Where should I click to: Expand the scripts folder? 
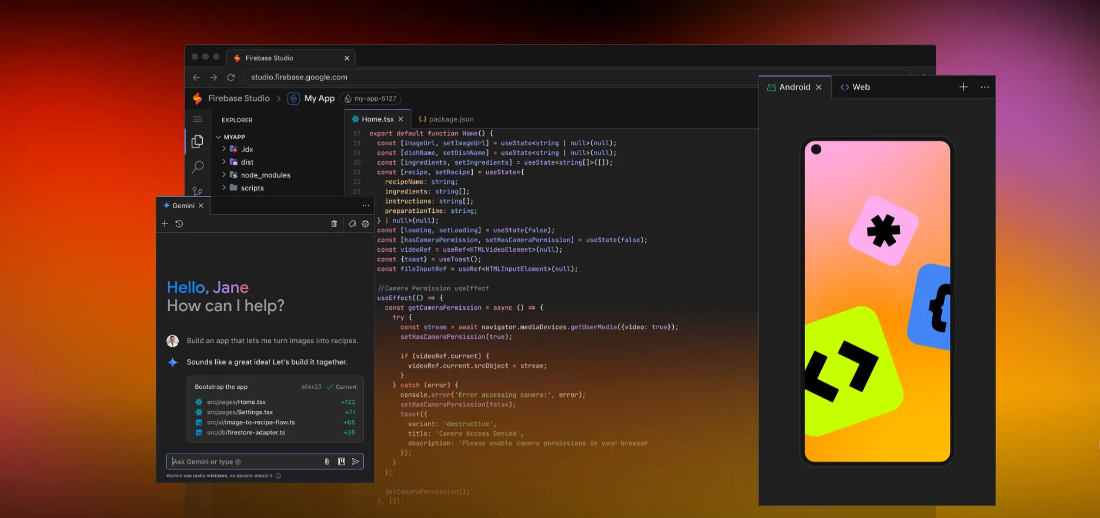pyautogui.click(x=252, y=188)
